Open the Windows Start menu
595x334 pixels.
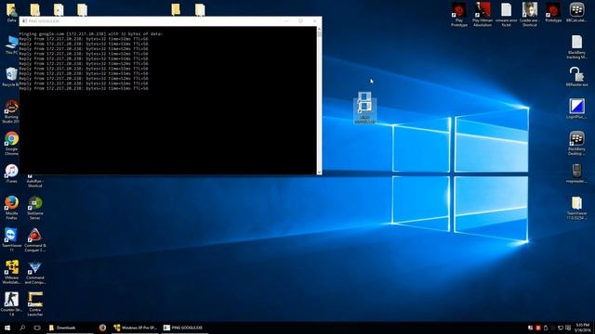(x=7, y=328)
